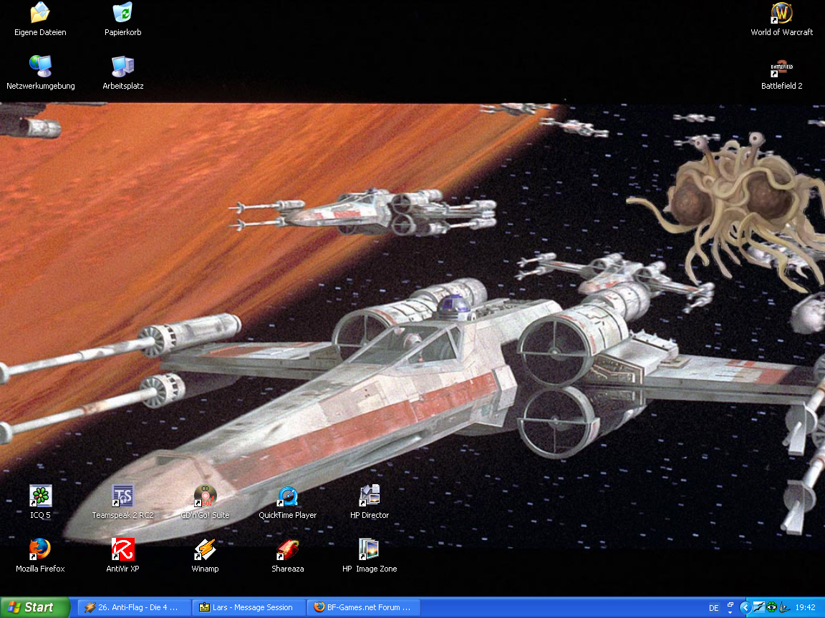Open the Windows Start menu
825x618 pixels.
pyautogui.click(x=34, y=607)
